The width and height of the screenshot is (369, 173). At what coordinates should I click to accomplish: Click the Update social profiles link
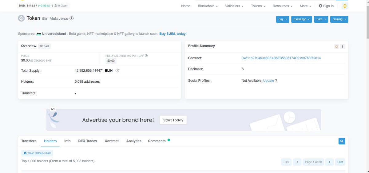click(x=268, y=81)
